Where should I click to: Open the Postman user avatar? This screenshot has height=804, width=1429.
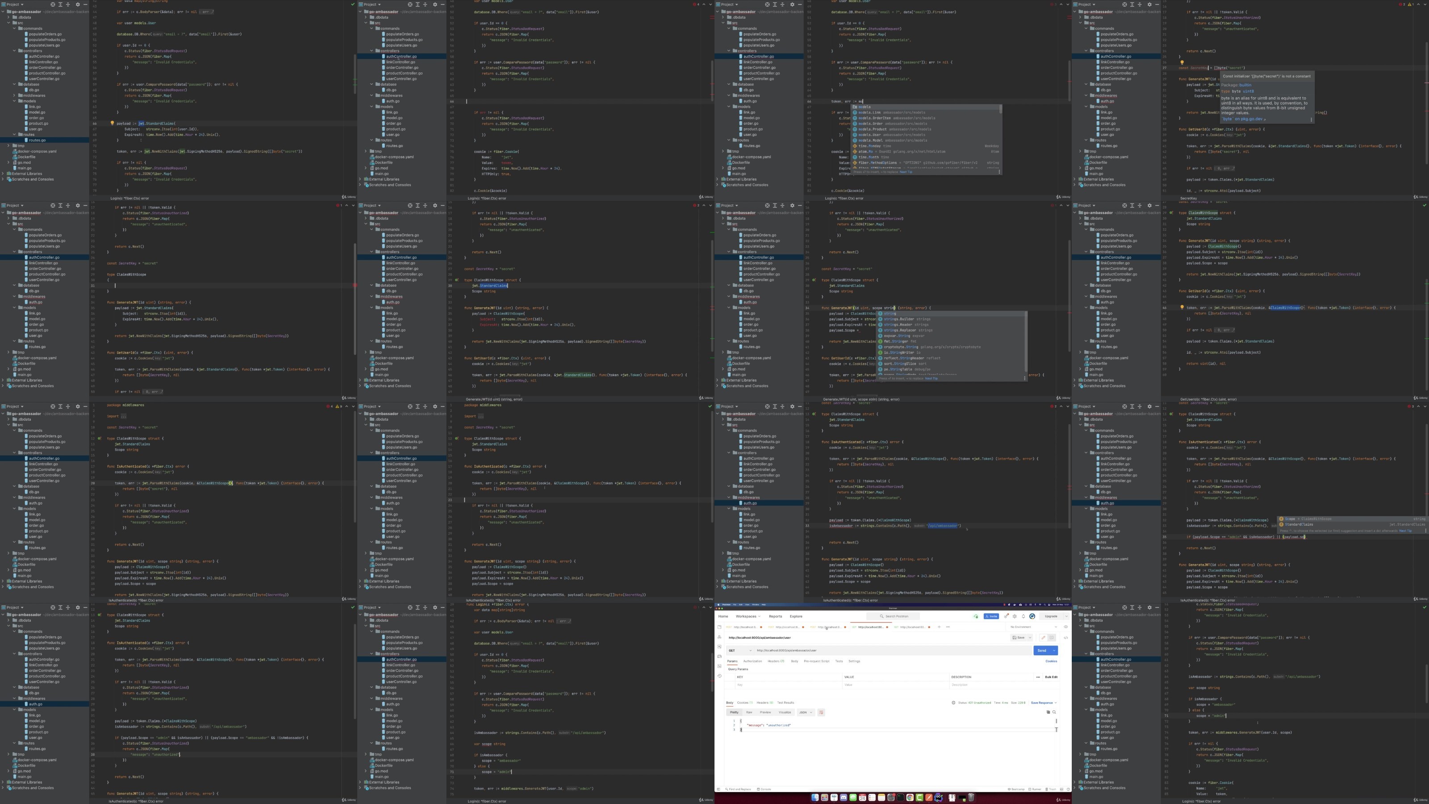1032,616
